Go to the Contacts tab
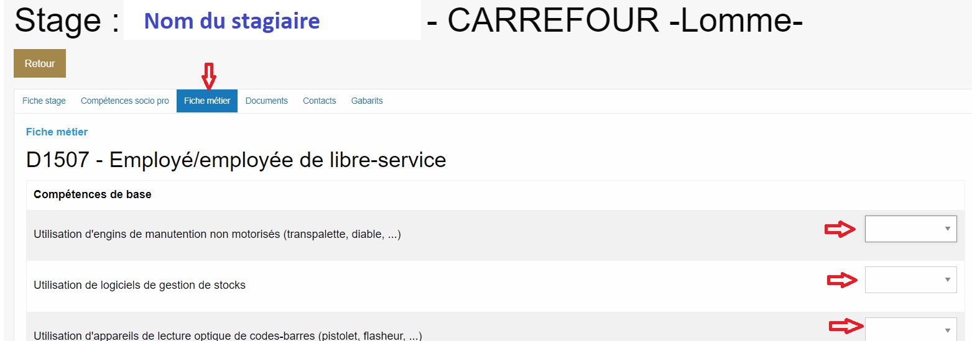The image size is (972, 341). pos(320,101)
